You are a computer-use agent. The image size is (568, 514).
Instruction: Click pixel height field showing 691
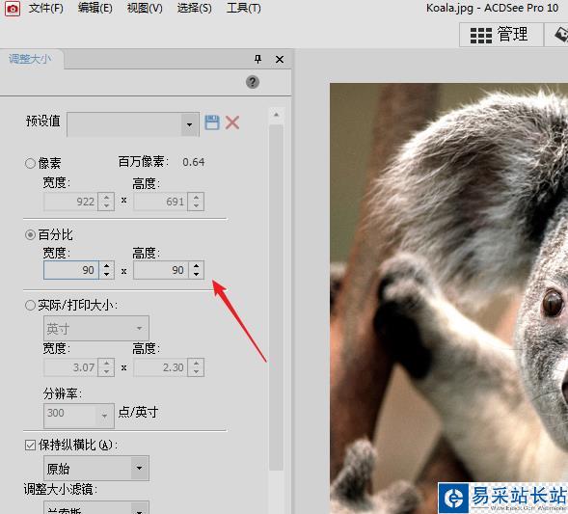(x=161, y=202)
